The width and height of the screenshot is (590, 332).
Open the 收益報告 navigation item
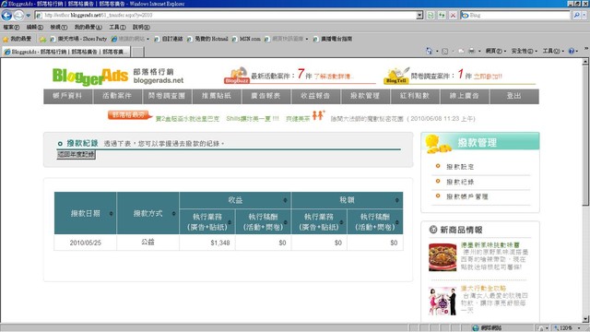pyautogui.click(x=315, y=96)
